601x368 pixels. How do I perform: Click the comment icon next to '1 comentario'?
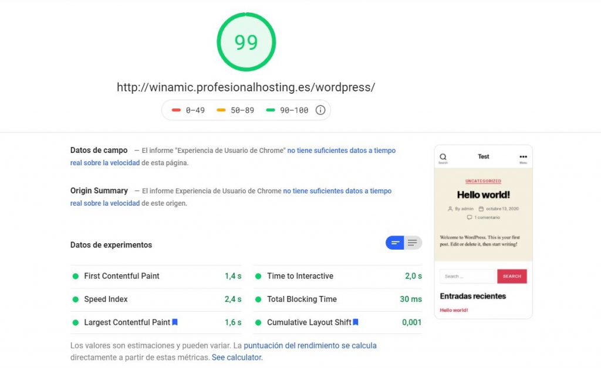(x=468, y=217)
